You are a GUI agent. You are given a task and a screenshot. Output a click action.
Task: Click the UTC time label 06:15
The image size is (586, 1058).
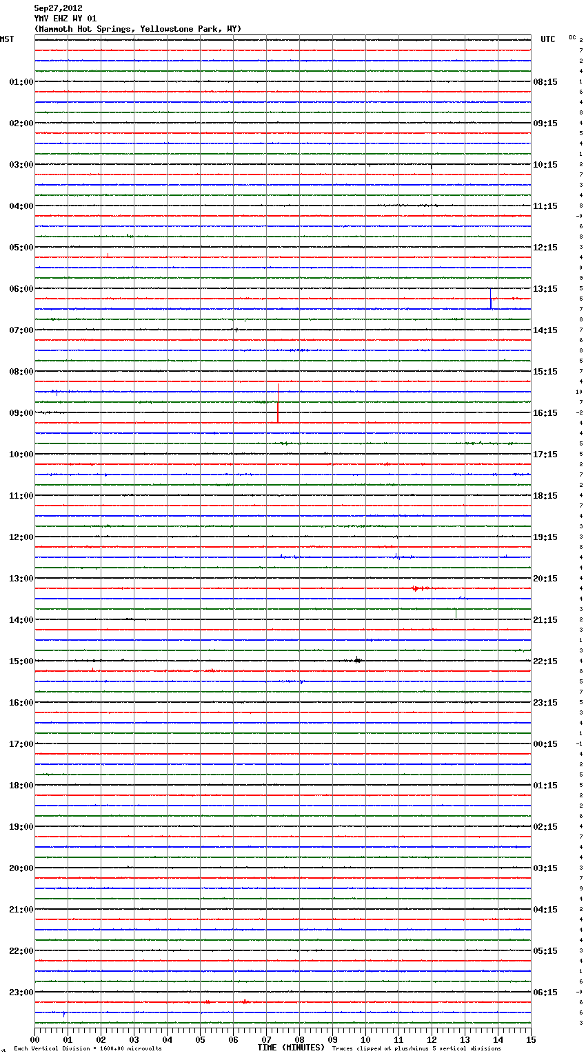coord(545,992)
